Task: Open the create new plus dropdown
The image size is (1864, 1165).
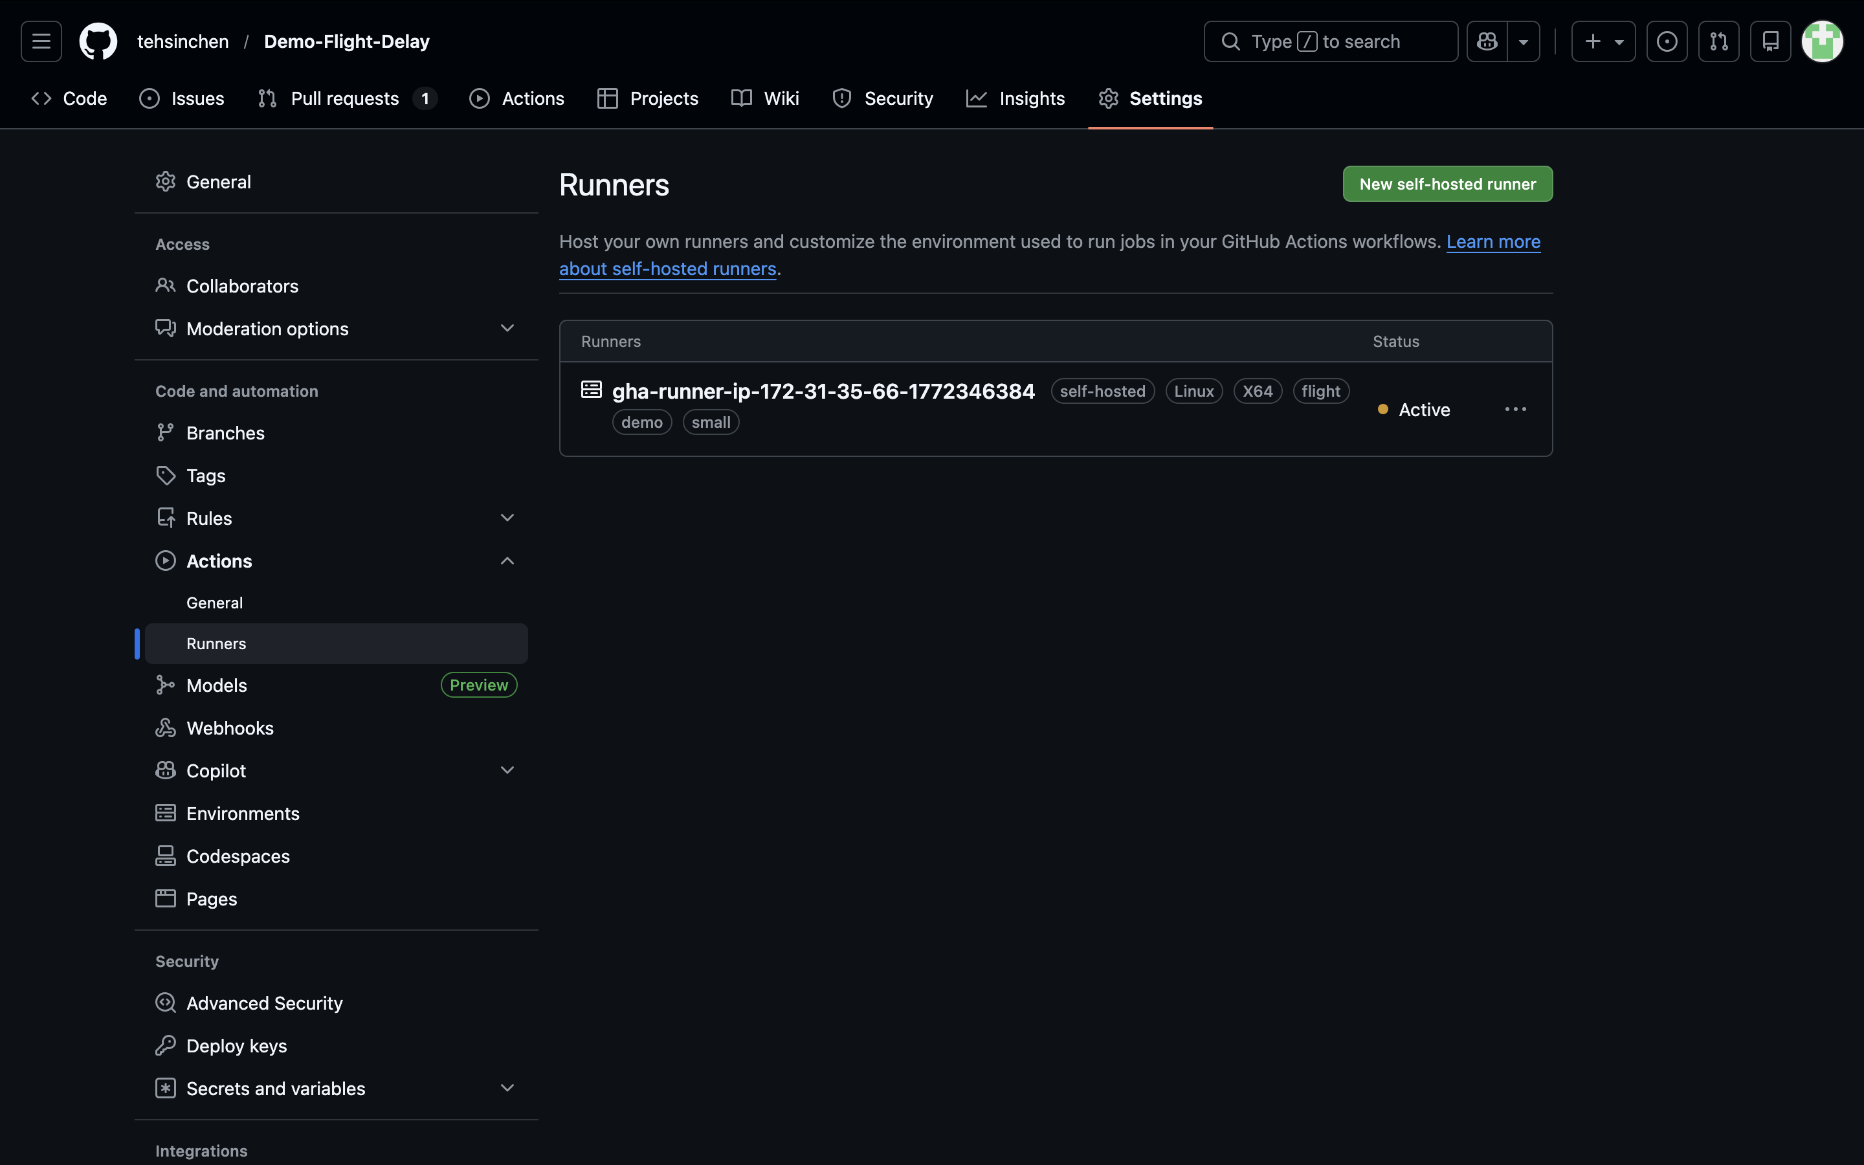Action: (x=1603, y=41)
